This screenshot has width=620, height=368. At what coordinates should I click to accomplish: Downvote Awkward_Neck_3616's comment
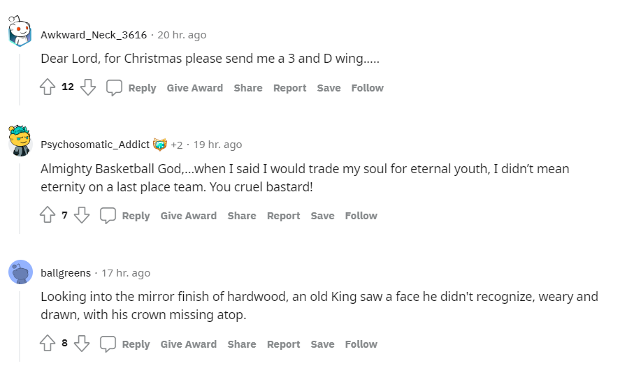87,87
